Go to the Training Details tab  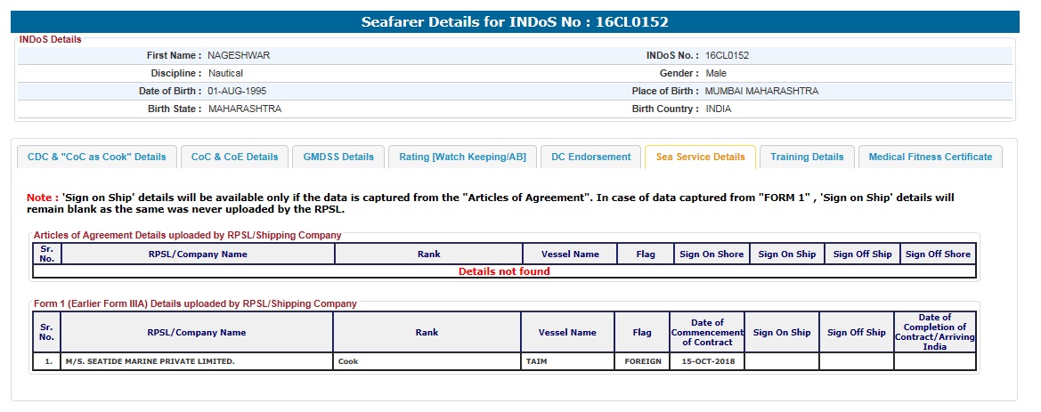[x=807, y=157]
